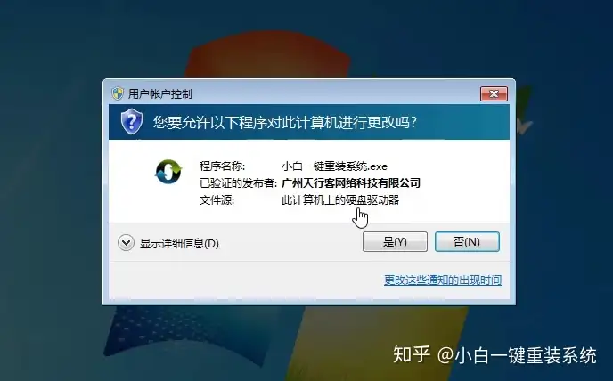
Task: Click the publisher 广州天行客网络科技有限公司
Action: [351, 182]
